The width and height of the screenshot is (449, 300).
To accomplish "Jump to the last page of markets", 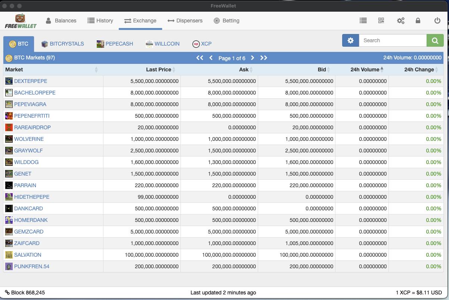I will coord(264,58).
